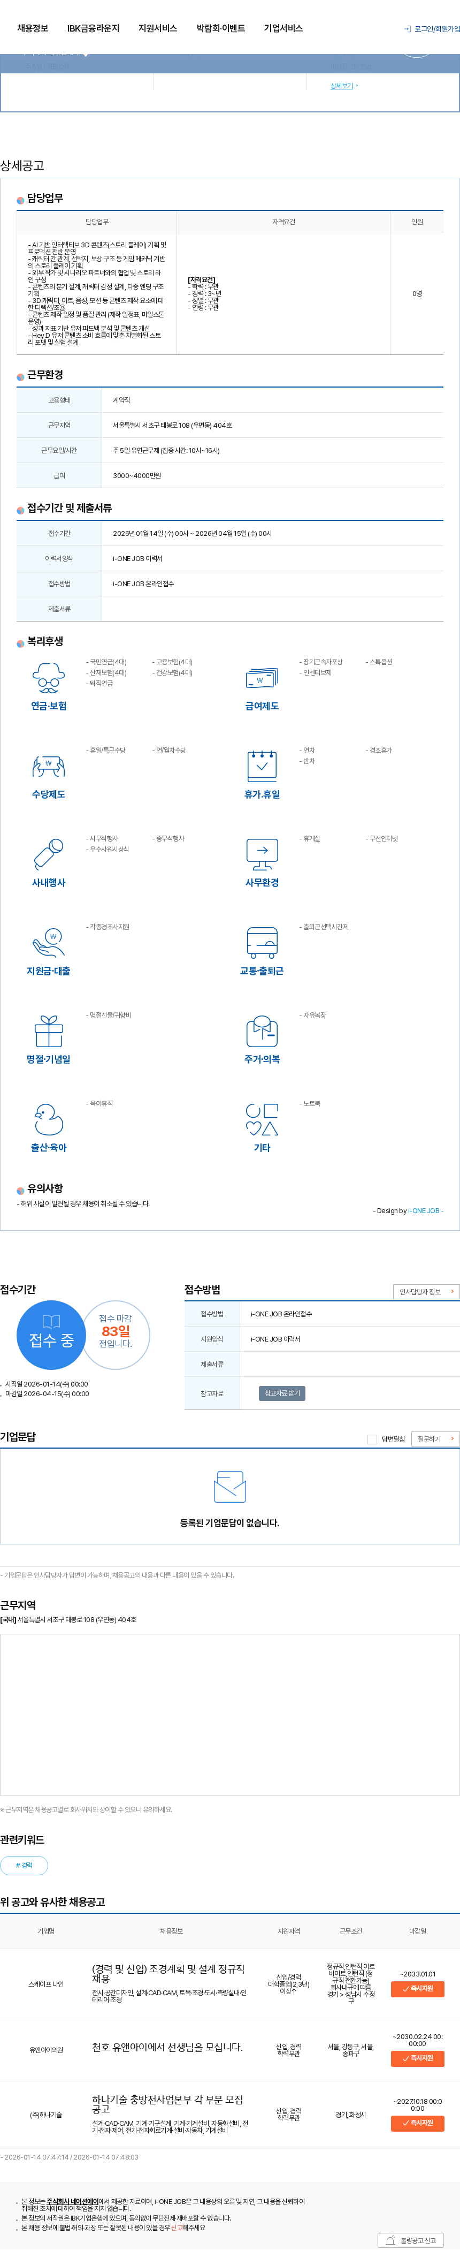The width and height of the screenshot is (460, 2250).
Task: Click the 83일 deadline countdown text
Action: (x=115, y=1331)
